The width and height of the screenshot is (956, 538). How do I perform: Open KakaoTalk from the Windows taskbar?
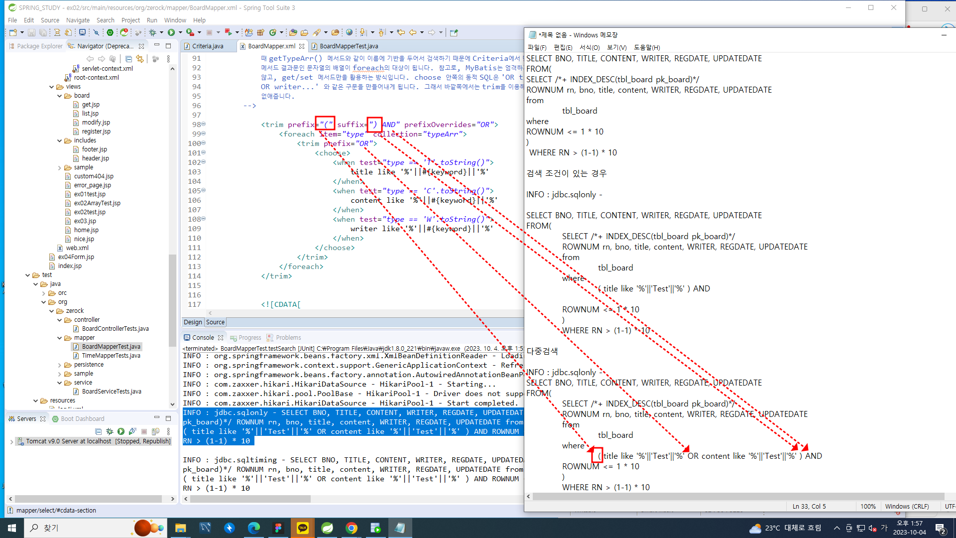tap(303, 528)
